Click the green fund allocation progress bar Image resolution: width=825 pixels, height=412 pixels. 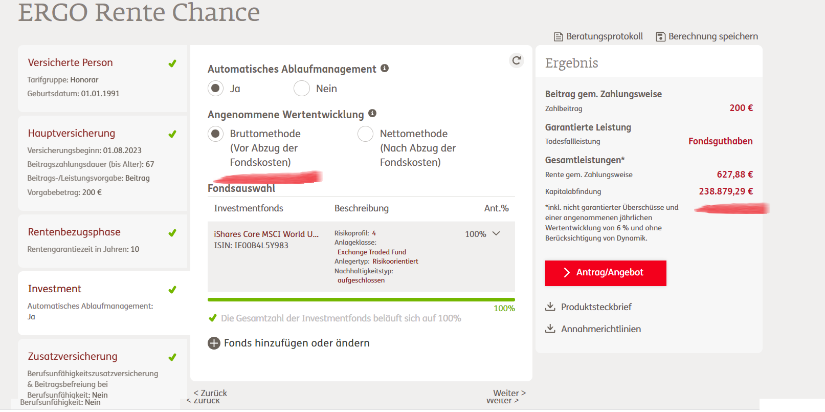(x=361, y=299)
